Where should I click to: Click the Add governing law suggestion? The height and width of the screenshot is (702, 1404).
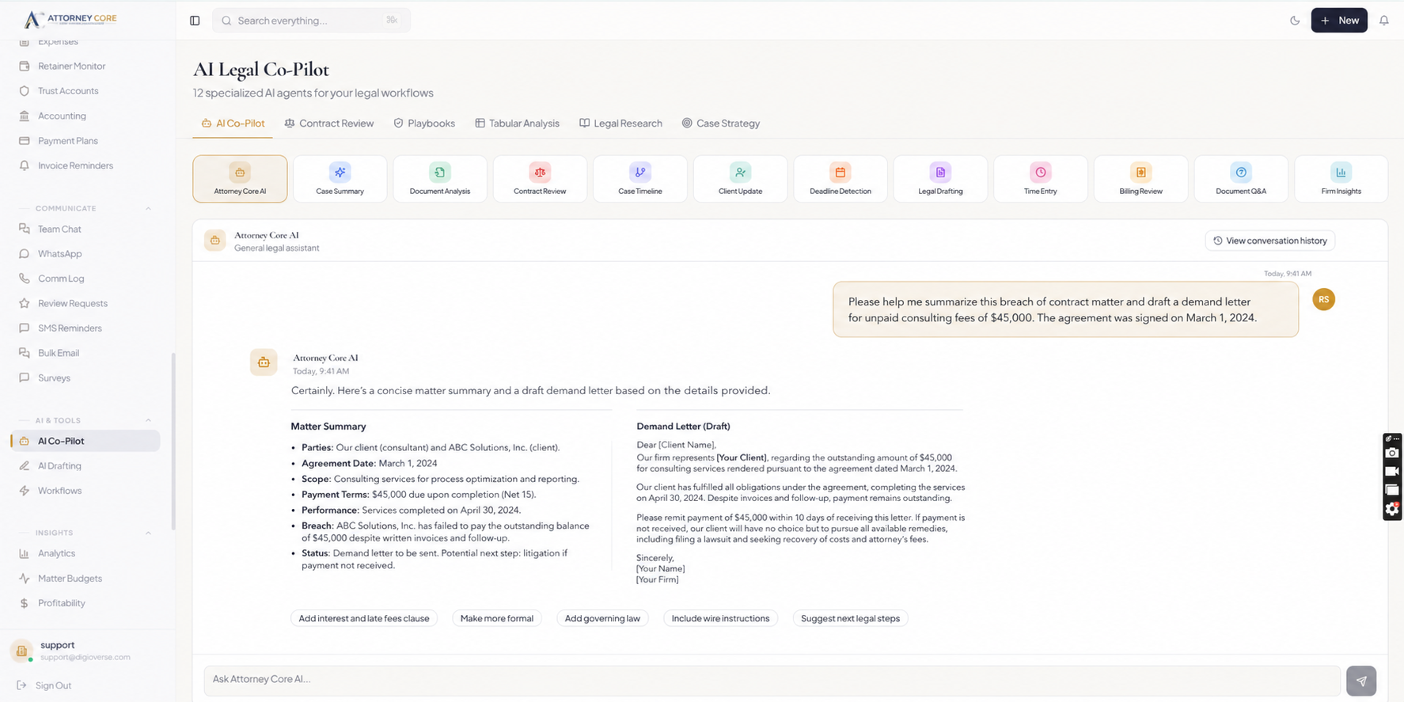602,619
